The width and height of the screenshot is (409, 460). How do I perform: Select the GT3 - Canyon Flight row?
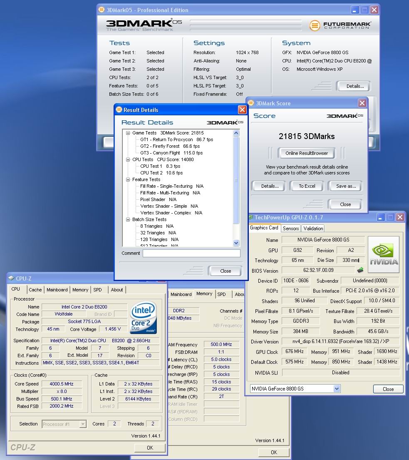coord(171,153)
